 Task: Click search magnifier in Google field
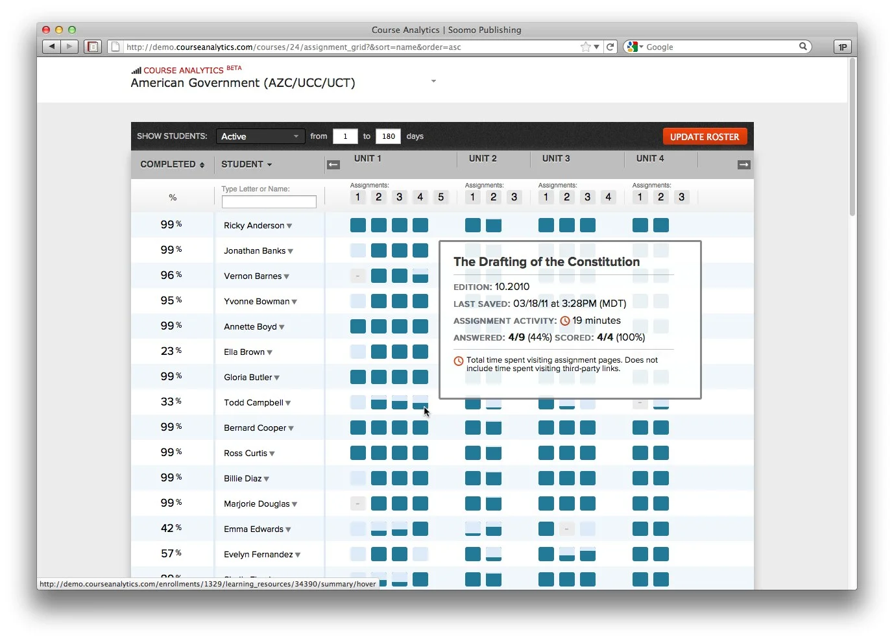click(803, 46)
